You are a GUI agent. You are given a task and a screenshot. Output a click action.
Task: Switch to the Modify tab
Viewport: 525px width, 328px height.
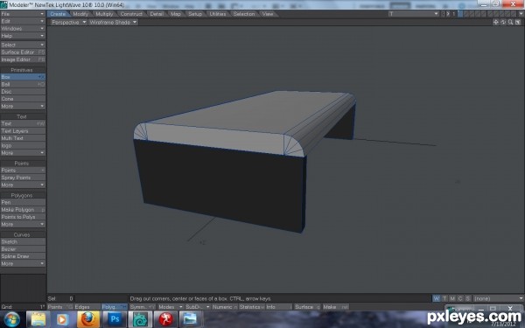80,14
